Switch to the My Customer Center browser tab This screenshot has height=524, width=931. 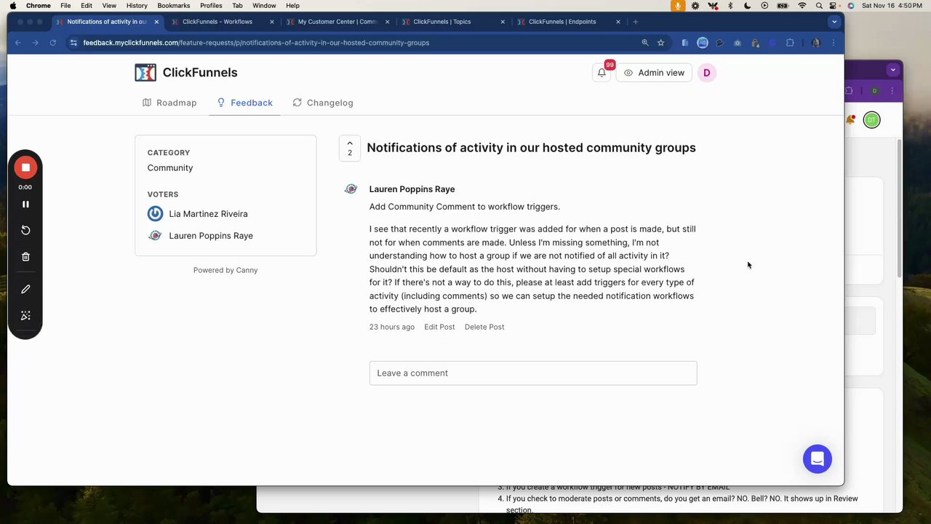pos(338,22)
